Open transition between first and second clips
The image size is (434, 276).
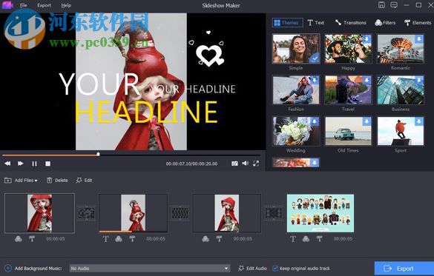(x=86, y=213)
